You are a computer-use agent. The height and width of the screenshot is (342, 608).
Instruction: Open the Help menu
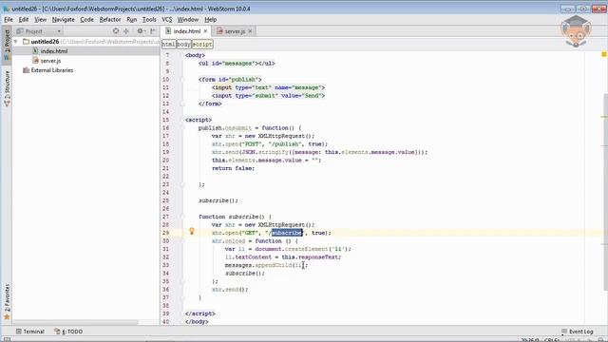211,19
